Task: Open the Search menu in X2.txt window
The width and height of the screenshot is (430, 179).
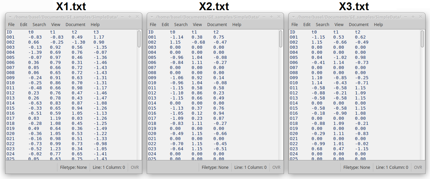Action: 181,24
